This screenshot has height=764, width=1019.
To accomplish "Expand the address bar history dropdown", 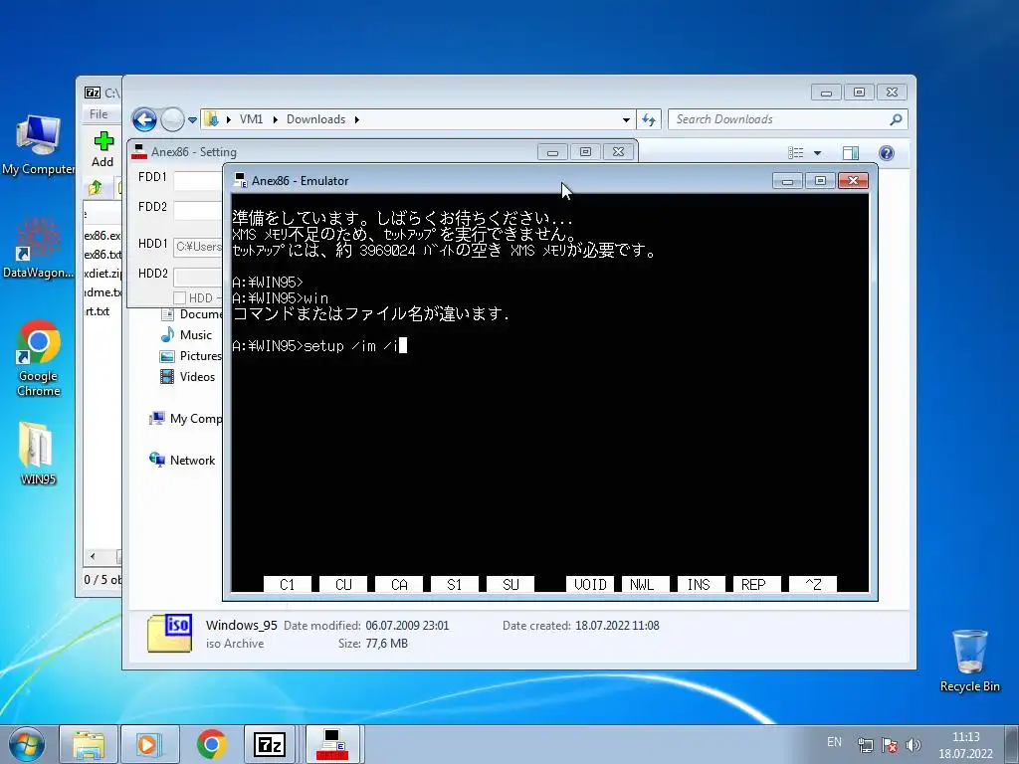I will click(x=626, y=120).
